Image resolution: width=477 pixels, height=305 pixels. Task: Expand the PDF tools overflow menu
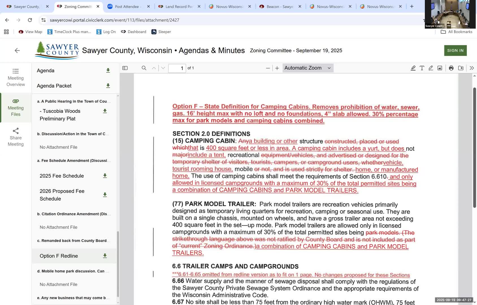471,68
